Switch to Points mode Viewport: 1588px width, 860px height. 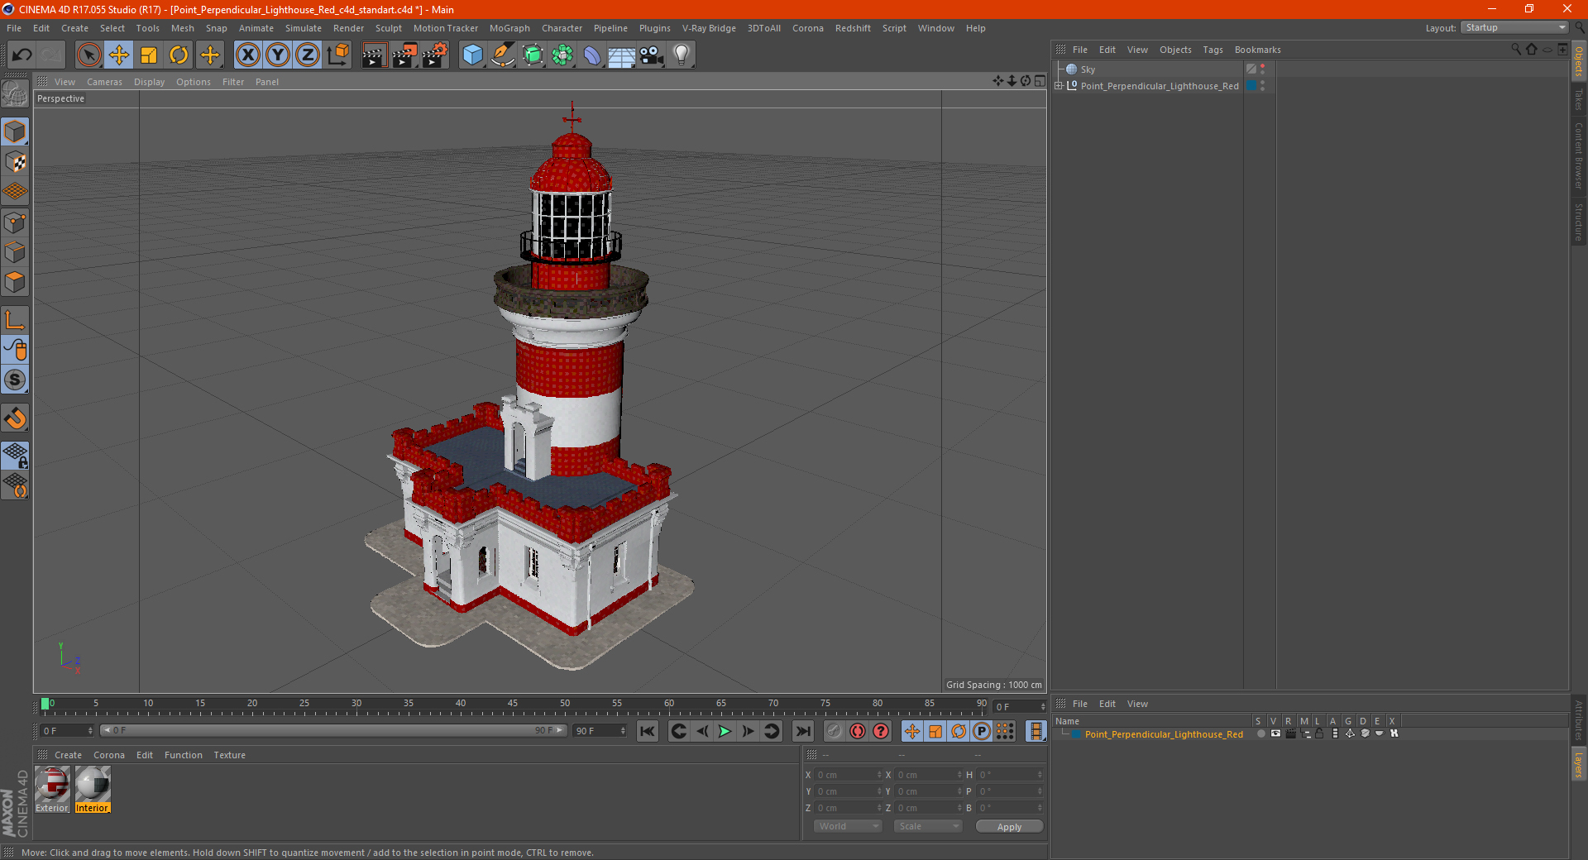(16, 222)
